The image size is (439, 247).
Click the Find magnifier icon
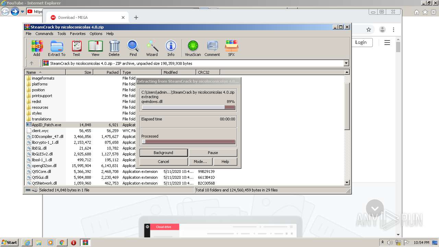click(x=133, y=48)
